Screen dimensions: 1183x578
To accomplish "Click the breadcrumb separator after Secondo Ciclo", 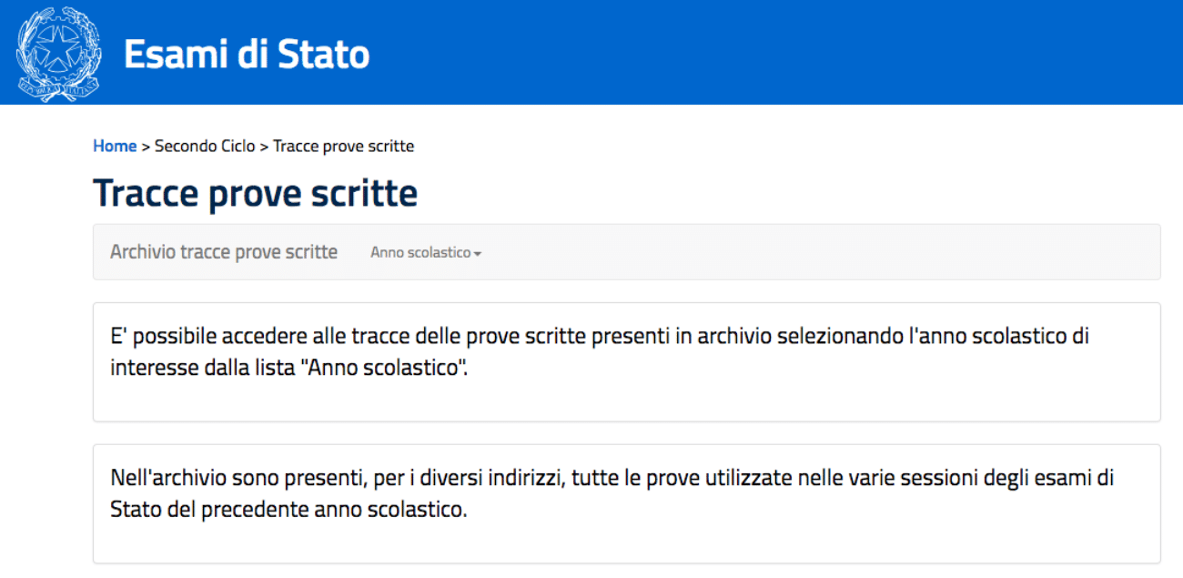I will coord(264,146).
